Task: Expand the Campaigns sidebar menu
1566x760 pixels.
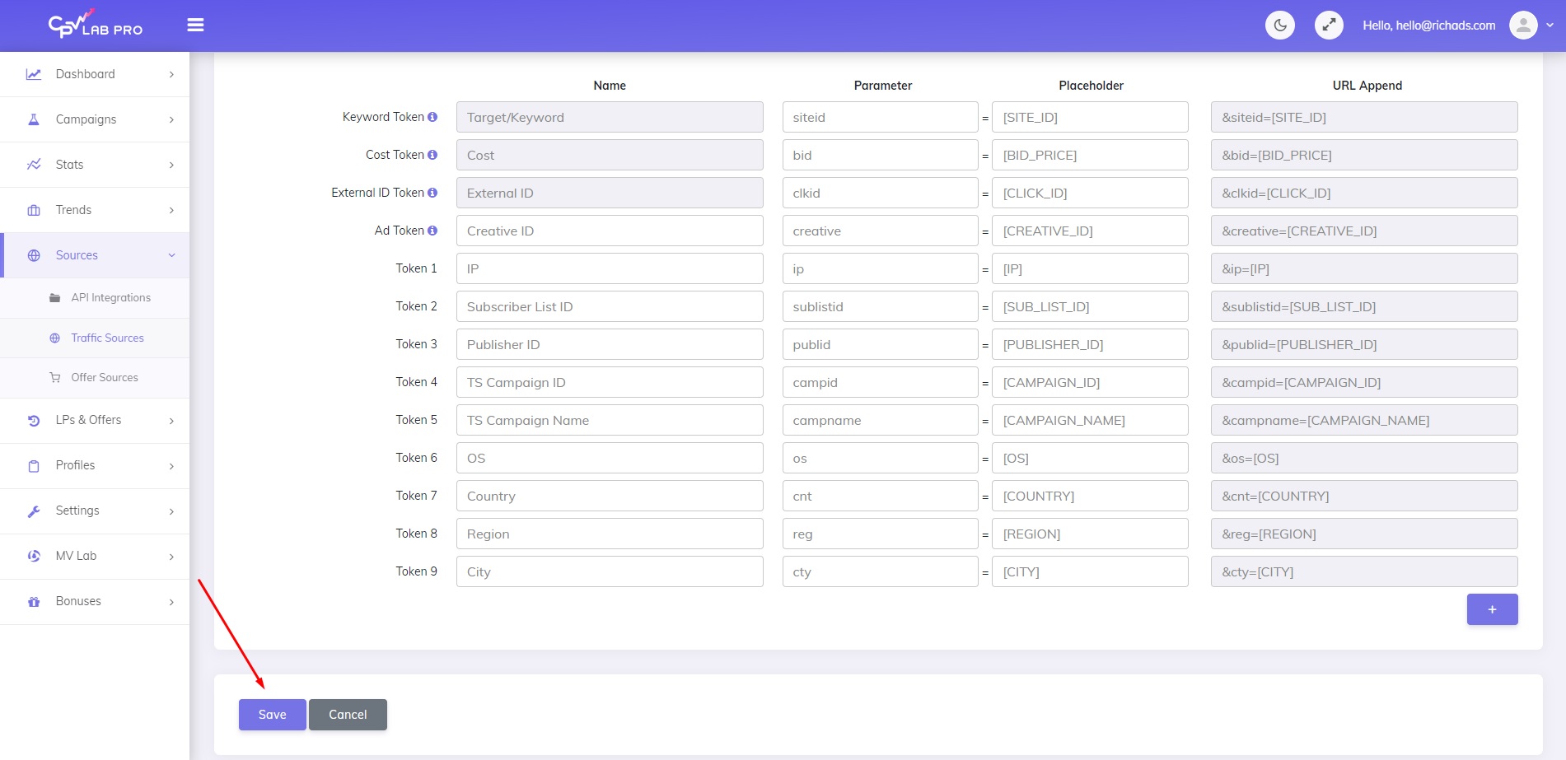Action: (x=95, y=119)
